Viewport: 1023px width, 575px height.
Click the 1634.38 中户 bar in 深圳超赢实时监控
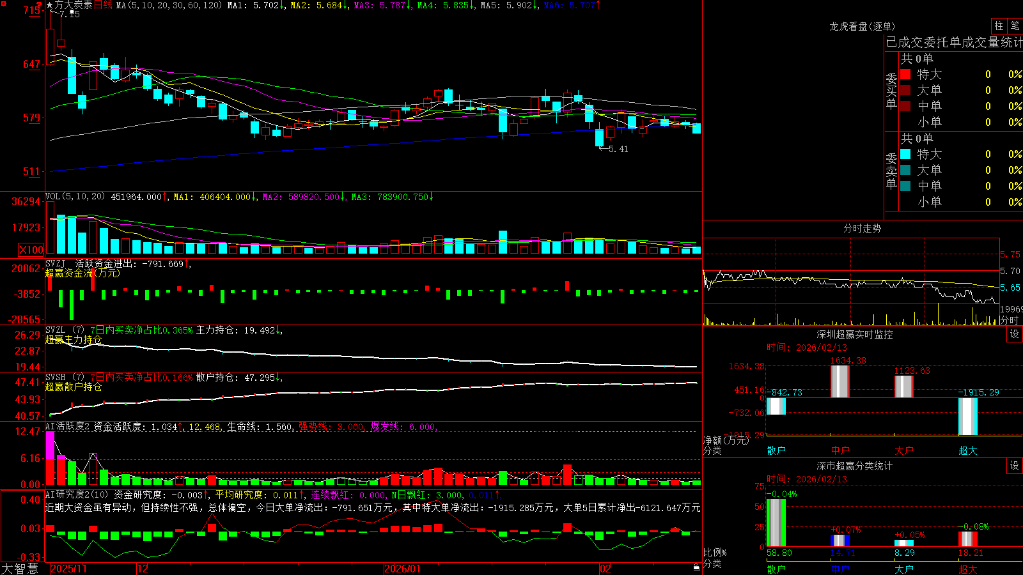pyautogui.click(x=839, y=381)
